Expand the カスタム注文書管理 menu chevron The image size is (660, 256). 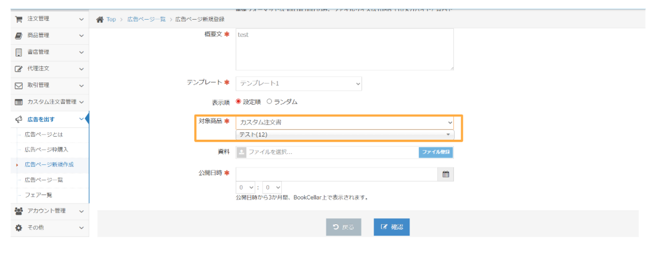[81, 102]
